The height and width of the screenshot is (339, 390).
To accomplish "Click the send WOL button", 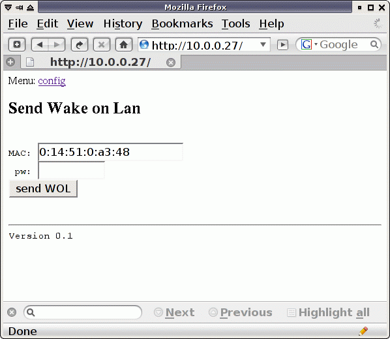I will click(43, 188).
